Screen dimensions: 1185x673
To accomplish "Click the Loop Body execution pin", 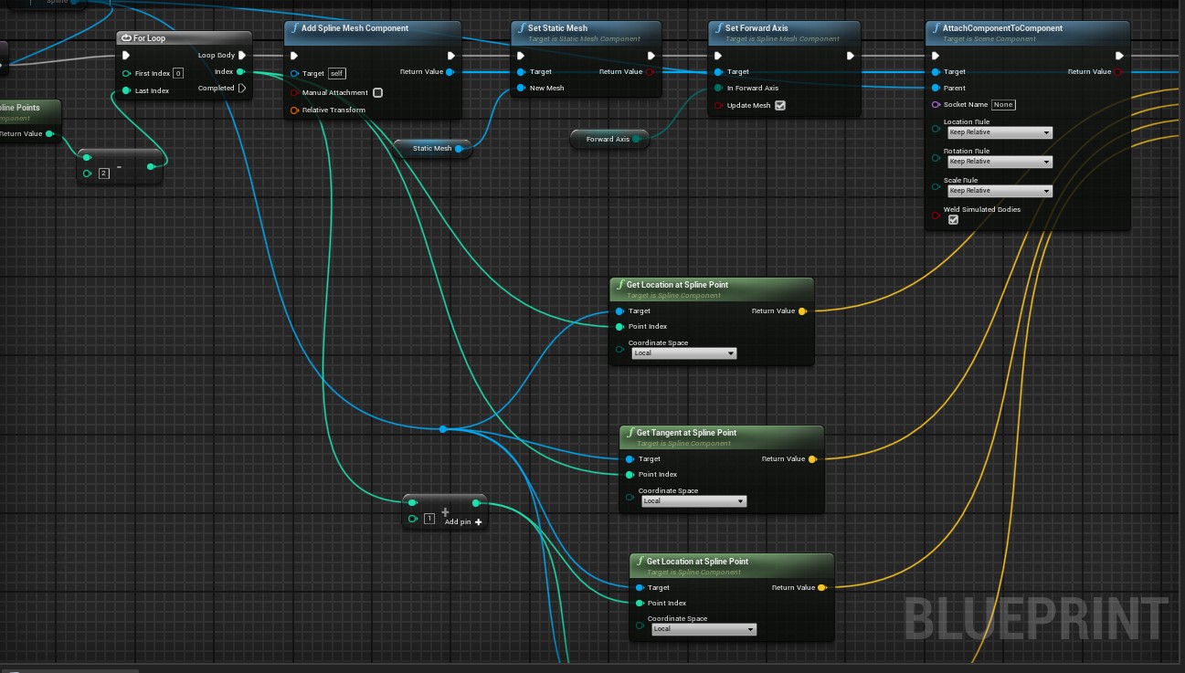I will (x=242, y=56).
